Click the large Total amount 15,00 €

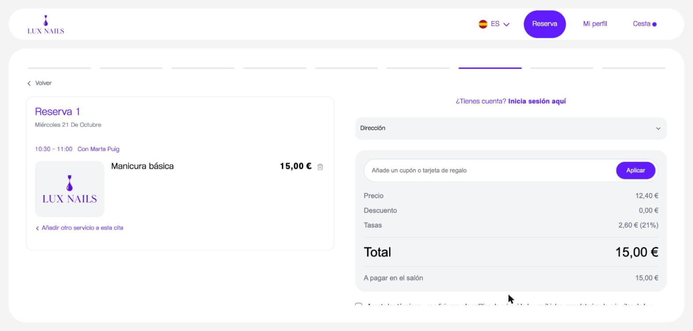pos(637,252)
